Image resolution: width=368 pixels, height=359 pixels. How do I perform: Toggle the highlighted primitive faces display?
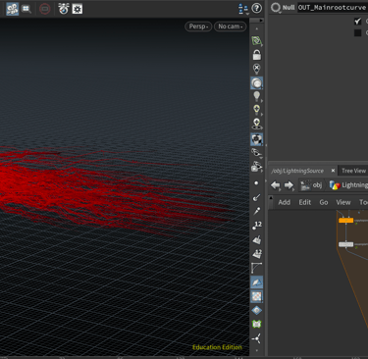point(257,282)
